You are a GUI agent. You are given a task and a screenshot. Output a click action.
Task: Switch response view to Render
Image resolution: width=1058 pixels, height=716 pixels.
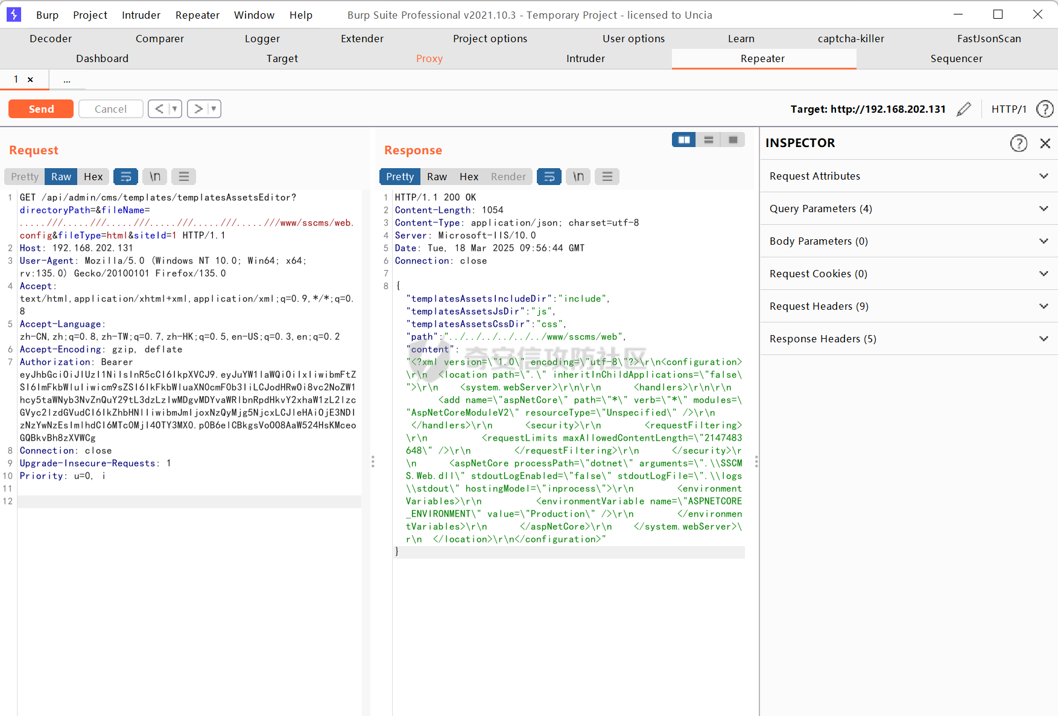click(508, 177)
